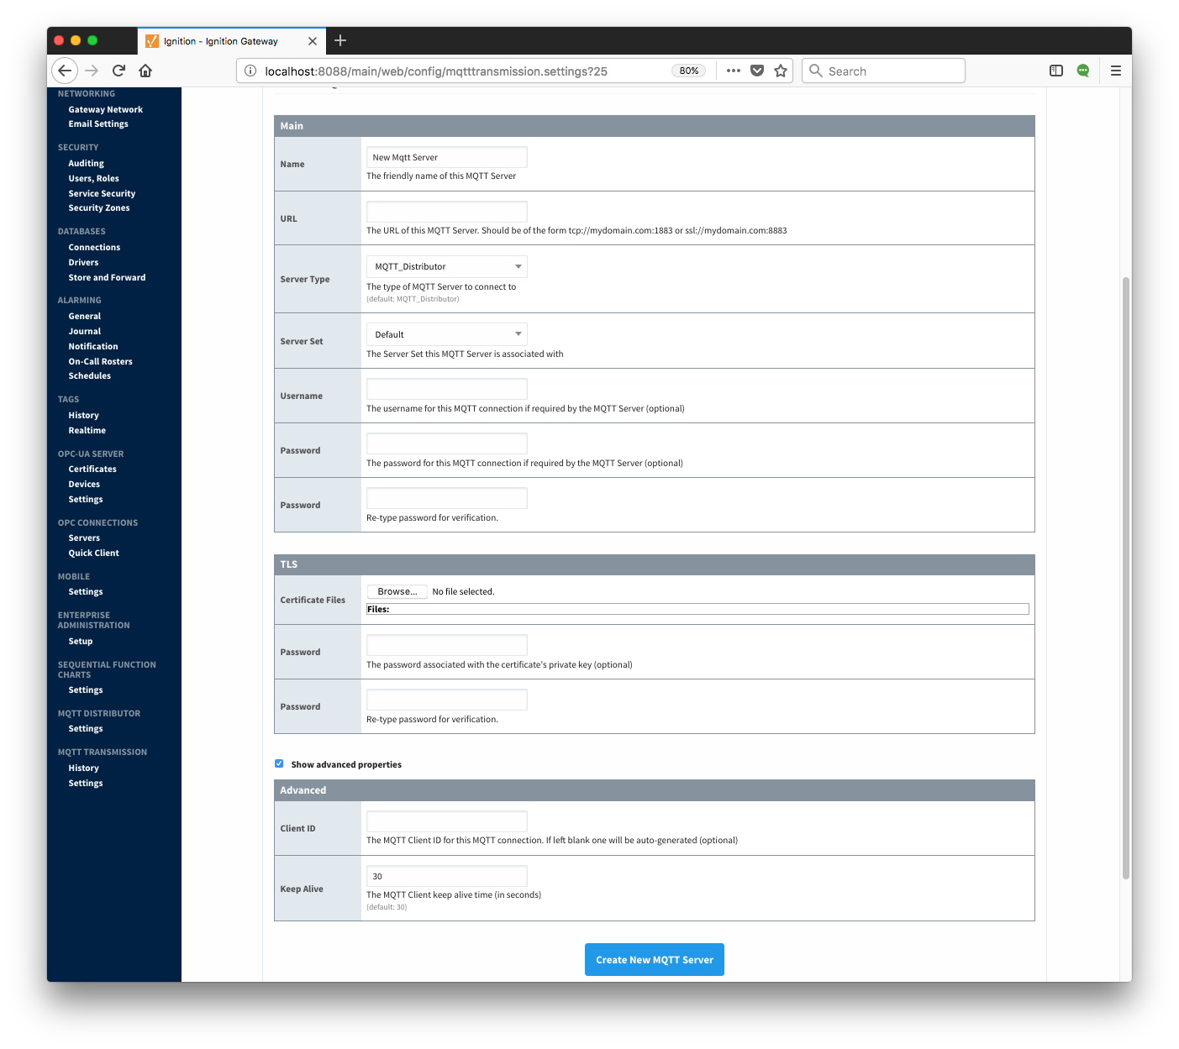This screenshot has width=1179, height=1049.
Task: Reset the 80% zoom level badge
Action: (x=689, y=71)
